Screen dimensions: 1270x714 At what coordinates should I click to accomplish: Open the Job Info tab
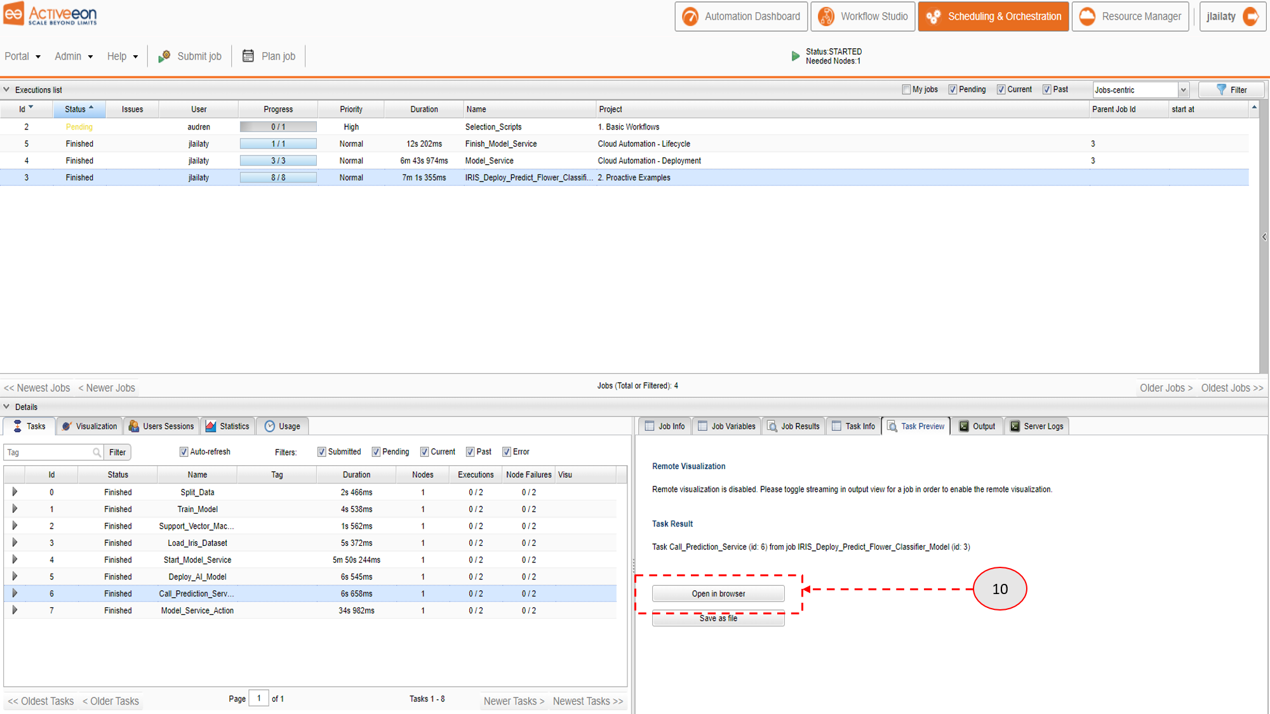pyautogui.click(x=665, y=426)
